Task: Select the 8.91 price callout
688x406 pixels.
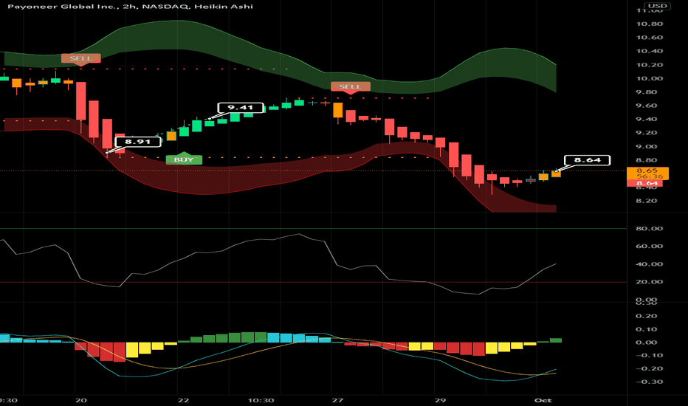Action: pos(138,141)
